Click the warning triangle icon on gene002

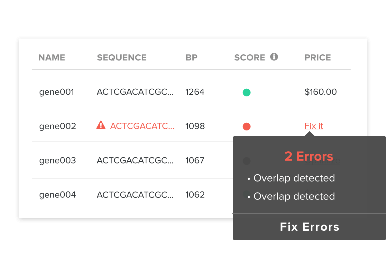pos(101,125)
